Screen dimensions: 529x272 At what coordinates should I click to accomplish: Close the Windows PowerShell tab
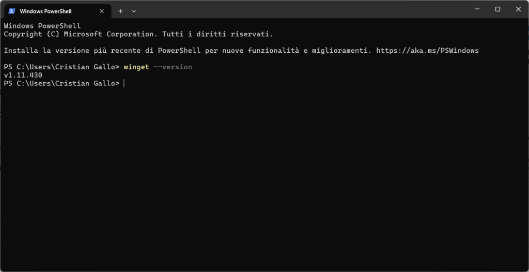click(102, 11)
